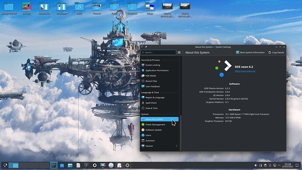Select Users in System section
The height and width of the screenshot is (170, 302).
[159, 135]
